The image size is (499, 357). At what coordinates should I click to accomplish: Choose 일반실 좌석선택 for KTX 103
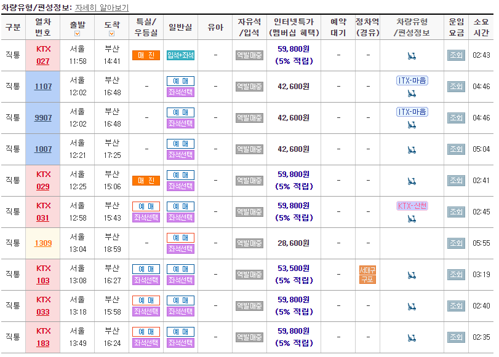coord(180,280)
